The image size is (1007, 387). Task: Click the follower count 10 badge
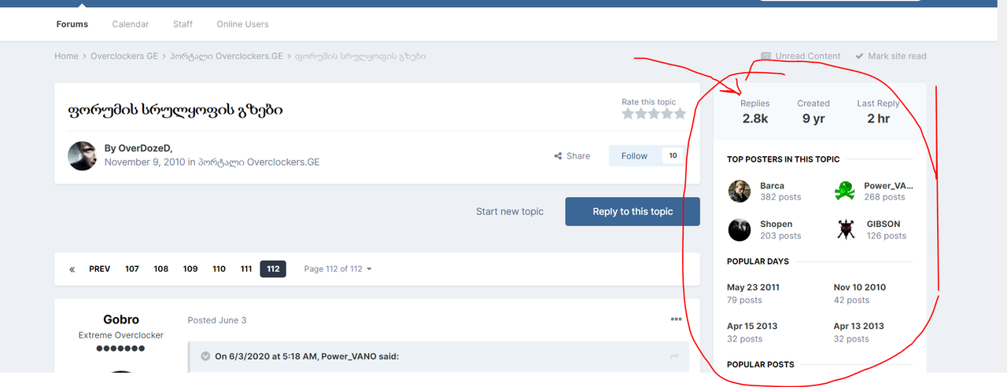[x=673, y=156]
